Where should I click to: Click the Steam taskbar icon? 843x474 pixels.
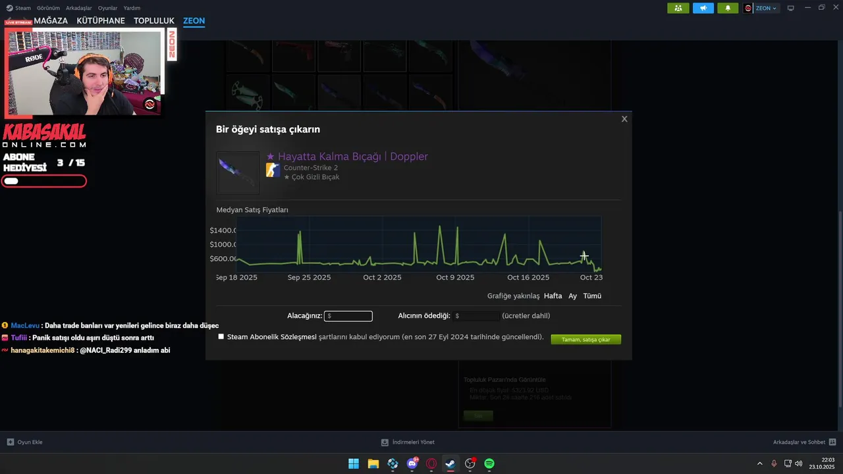(x=450, y=463)
